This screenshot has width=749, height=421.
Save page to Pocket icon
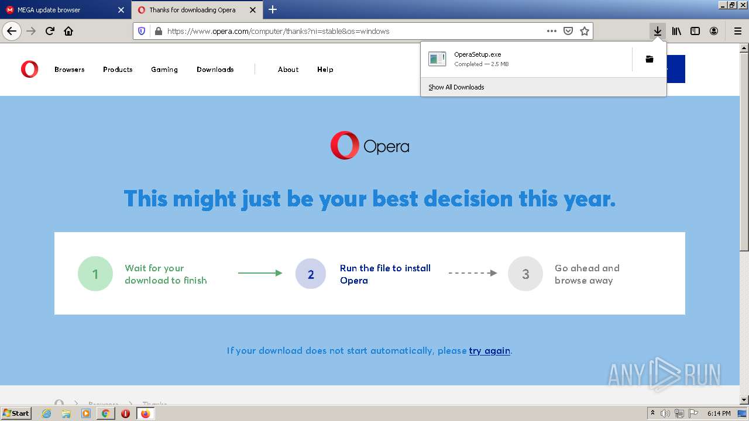[x=568, y=31]
